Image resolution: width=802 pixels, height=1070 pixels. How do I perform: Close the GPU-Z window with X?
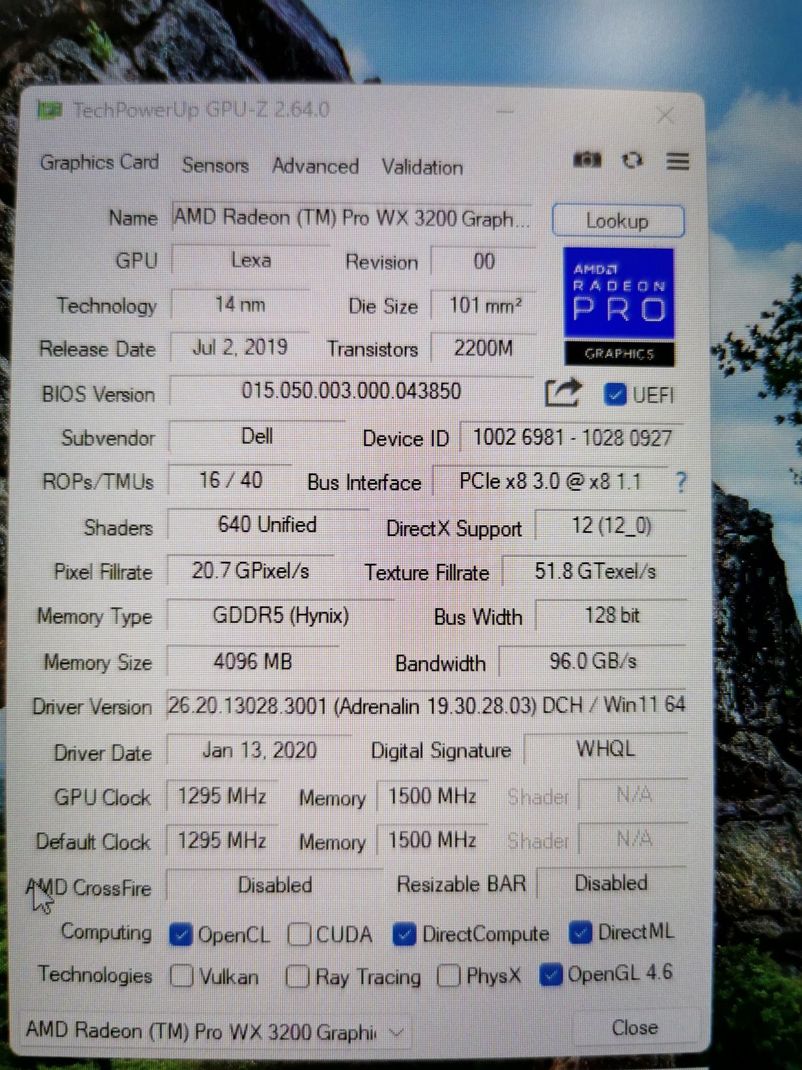pos(665,115)
